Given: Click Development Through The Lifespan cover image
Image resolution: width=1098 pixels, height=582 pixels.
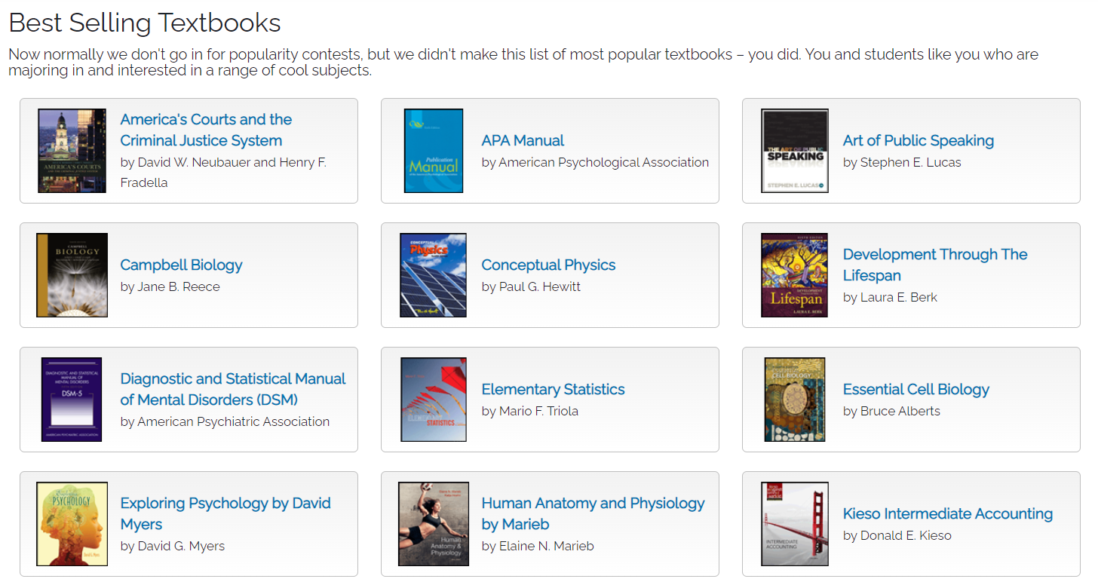Looking at the screenshot, I should [795, 275].
